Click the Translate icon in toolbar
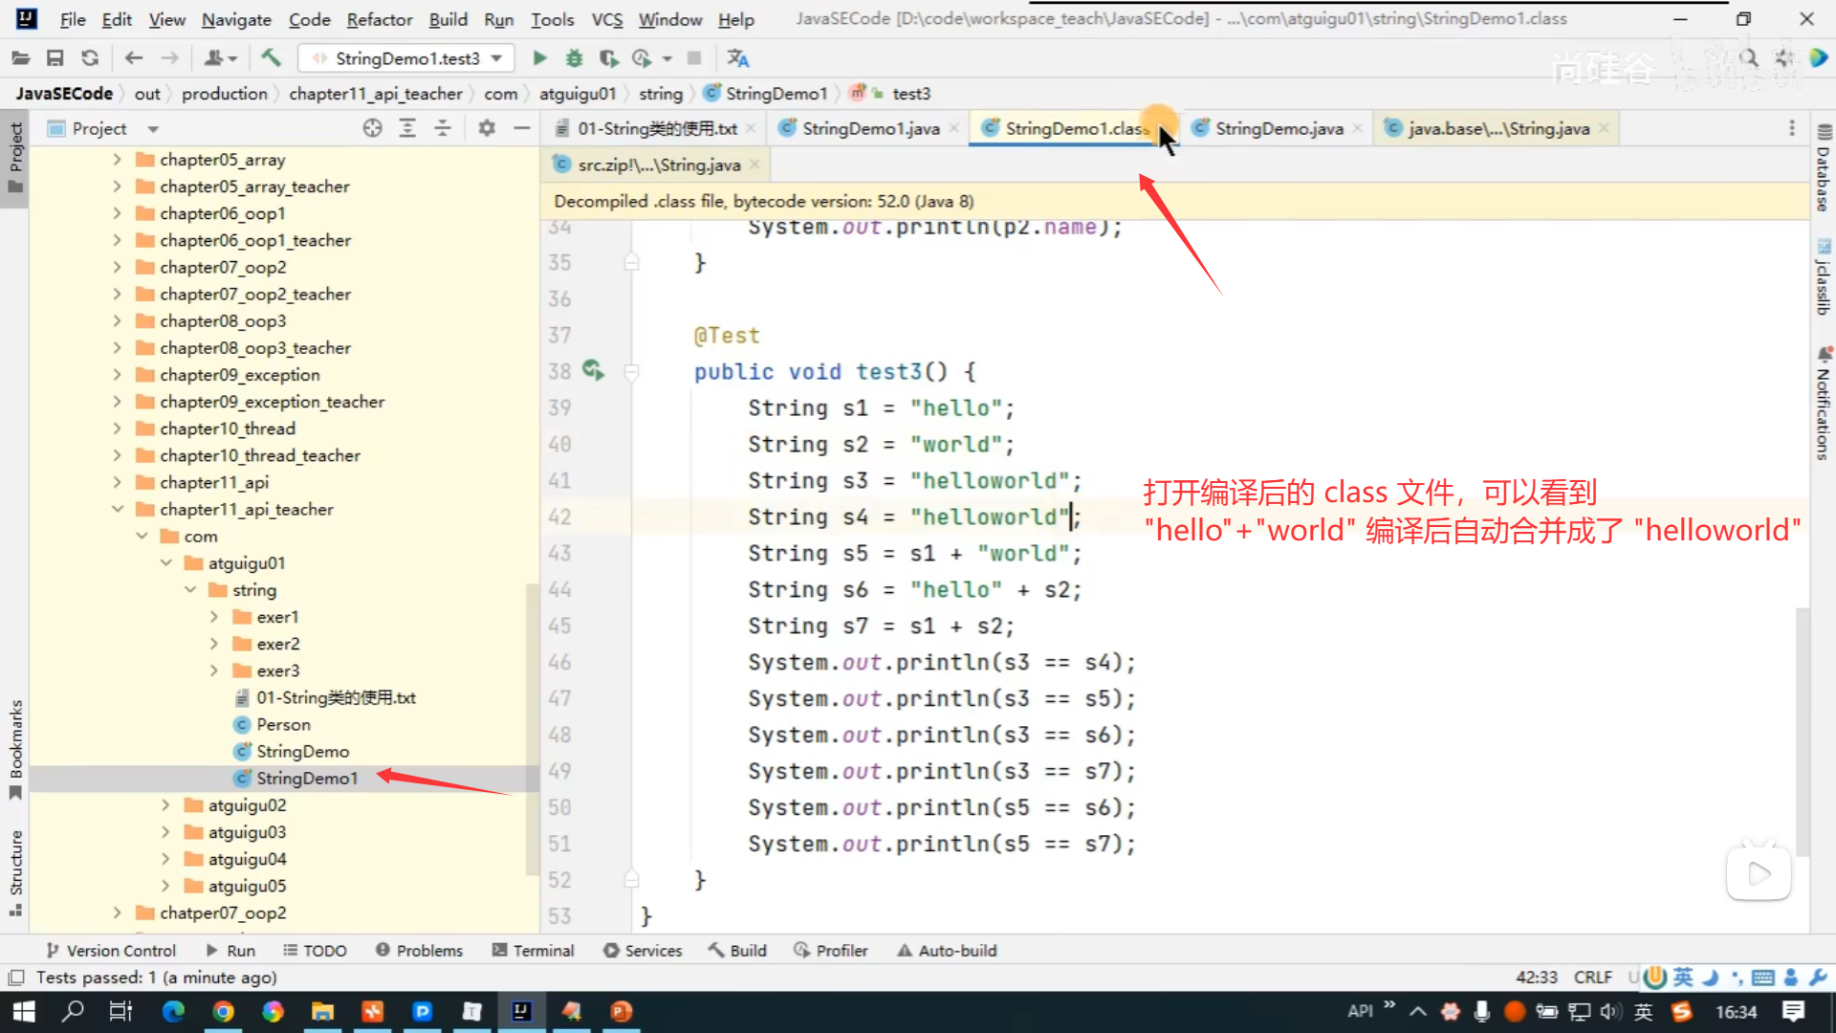Screen dimensions: 1836x1033 click(x=737, y=58)
